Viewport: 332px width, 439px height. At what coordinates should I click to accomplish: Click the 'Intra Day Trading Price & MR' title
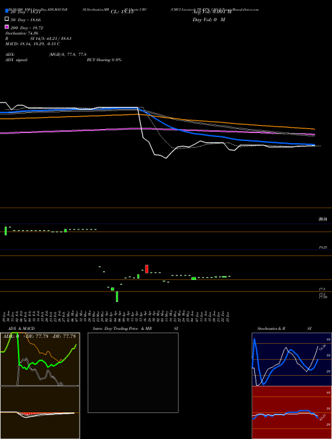click(122, 329)
